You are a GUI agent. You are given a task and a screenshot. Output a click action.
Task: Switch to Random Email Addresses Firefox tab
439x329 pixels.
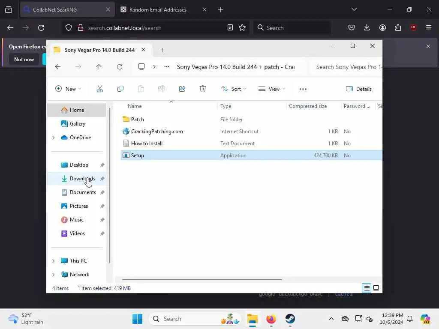point(158,9)
